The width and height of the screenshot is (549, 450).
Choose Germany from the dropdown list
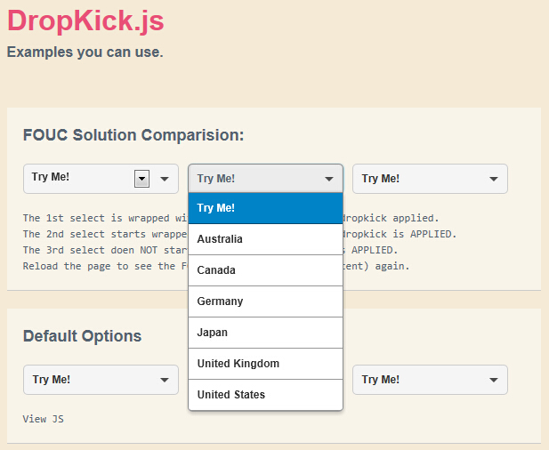[x=265, y=301]
